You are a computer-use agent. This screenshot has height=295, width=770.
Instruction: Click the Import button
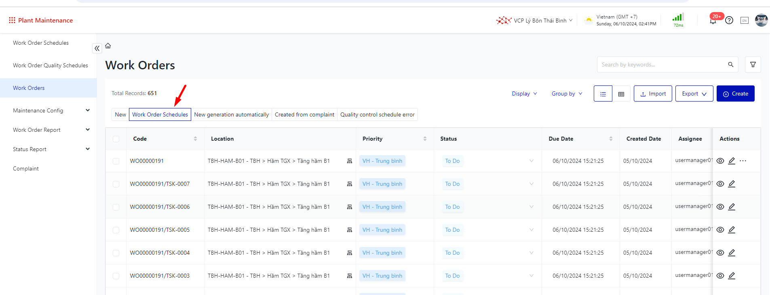coord(653,93)
